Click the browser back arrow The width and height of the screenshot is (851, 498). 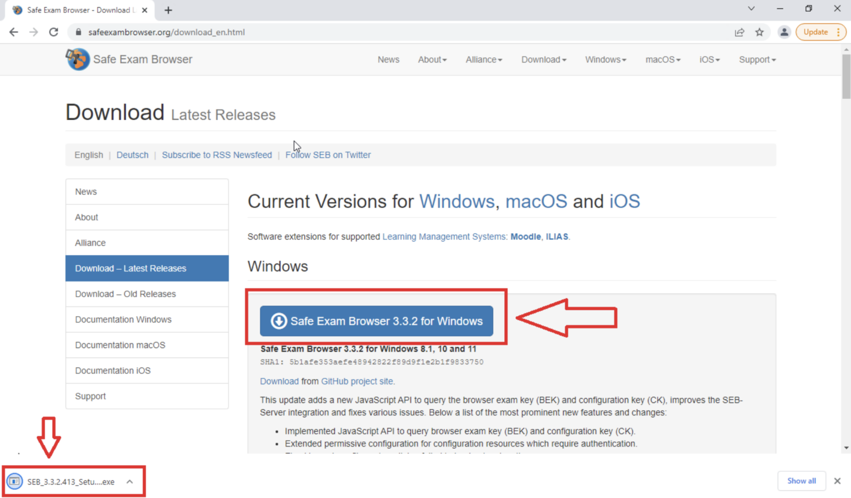coord(13,32)
